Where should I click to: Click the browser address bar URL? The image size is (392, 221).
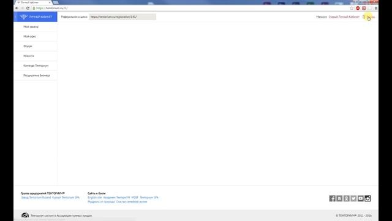pos(51,8)
